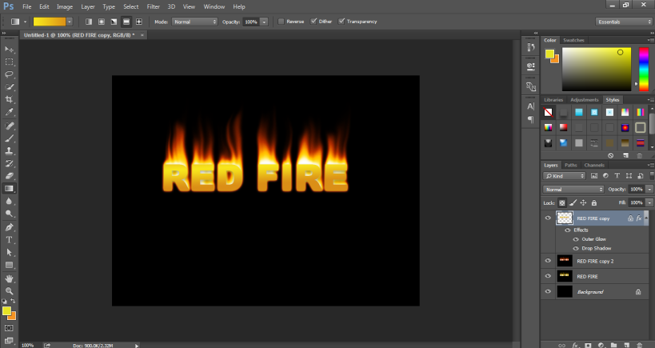Image resolution: width=655 pixels, height=348 pixels.
Task: Enable the Reverse checkbox
Action: [x=282, y=22]
